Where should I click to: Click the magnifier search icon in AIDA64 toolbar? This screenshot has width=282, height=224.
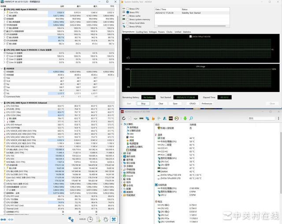point(191,118)
